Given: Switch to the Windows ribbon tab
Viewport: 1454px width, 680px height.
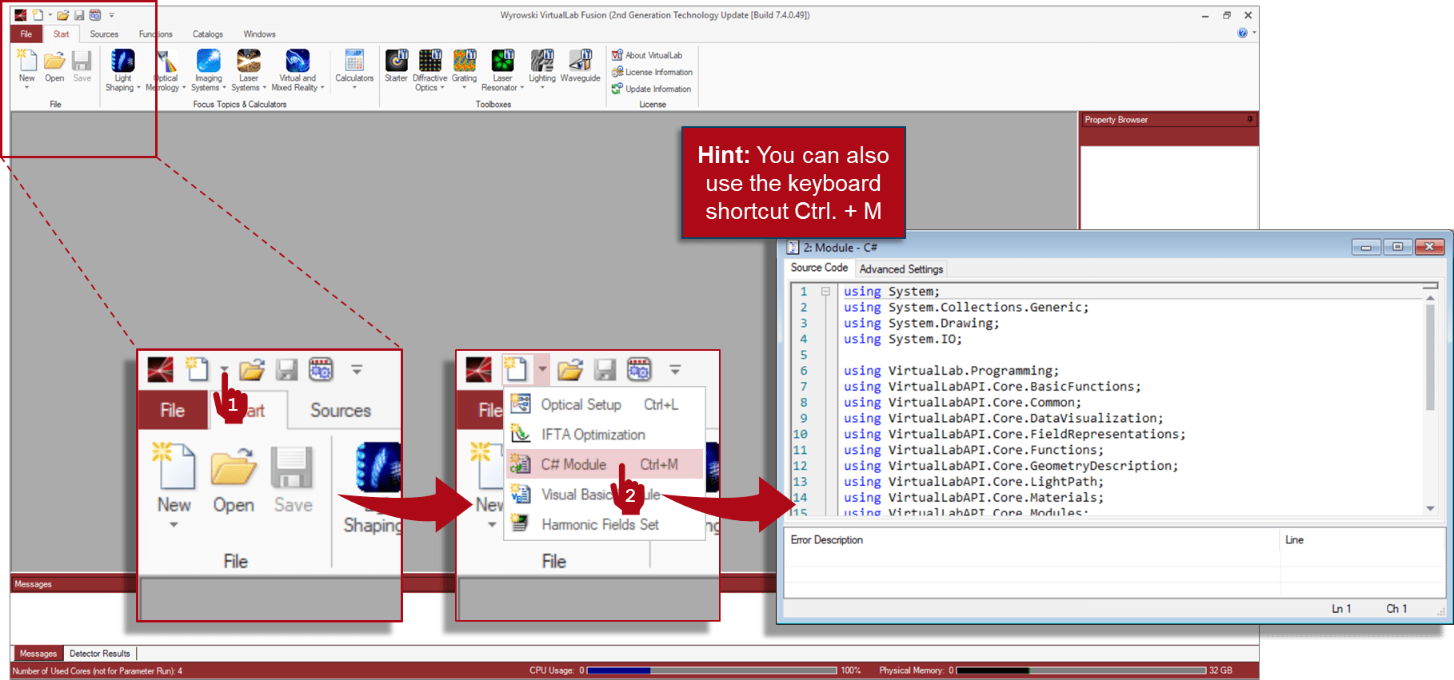Looking at the screenshot, I should tap(259, 34).
